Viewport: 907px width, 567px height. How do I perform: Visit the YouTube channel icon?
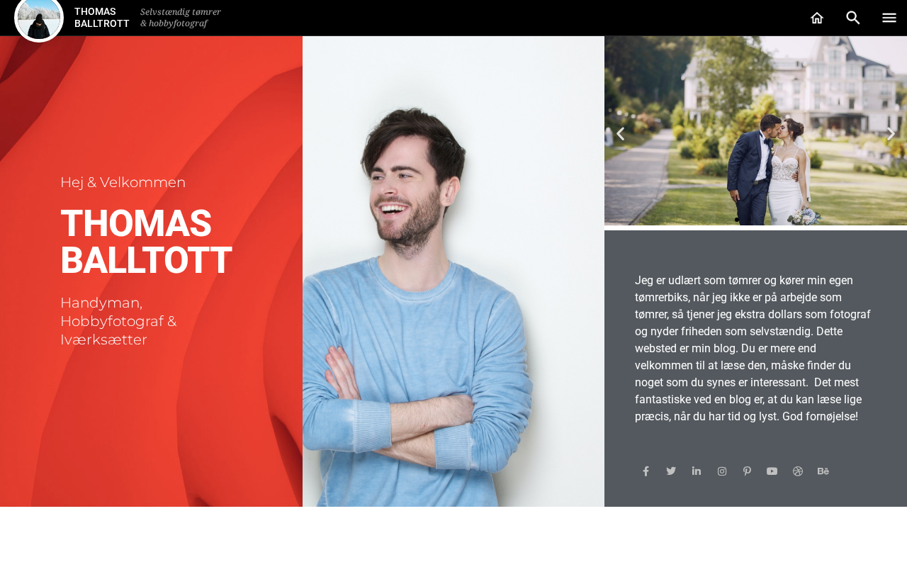tap(772, 471)
